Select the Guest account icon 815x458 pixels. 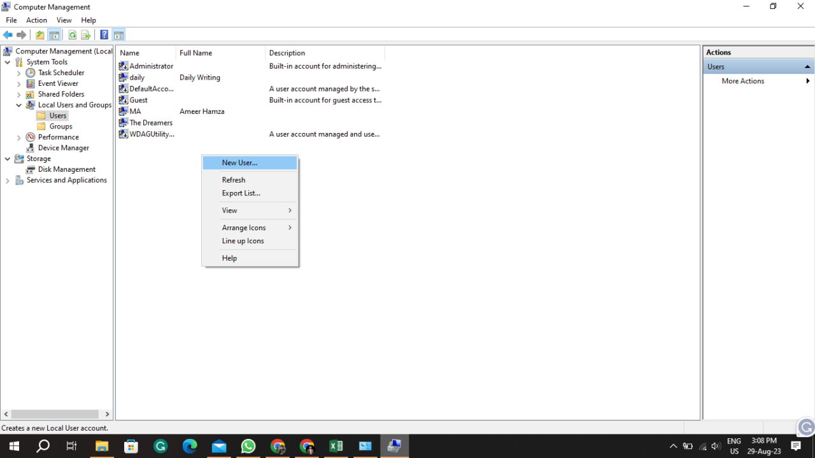tap(122, 100)
